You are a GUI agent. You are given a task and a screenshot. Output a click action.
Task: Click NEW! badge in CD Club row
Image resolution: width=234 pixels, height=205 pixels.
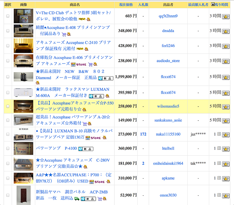[x=82, y=19]
